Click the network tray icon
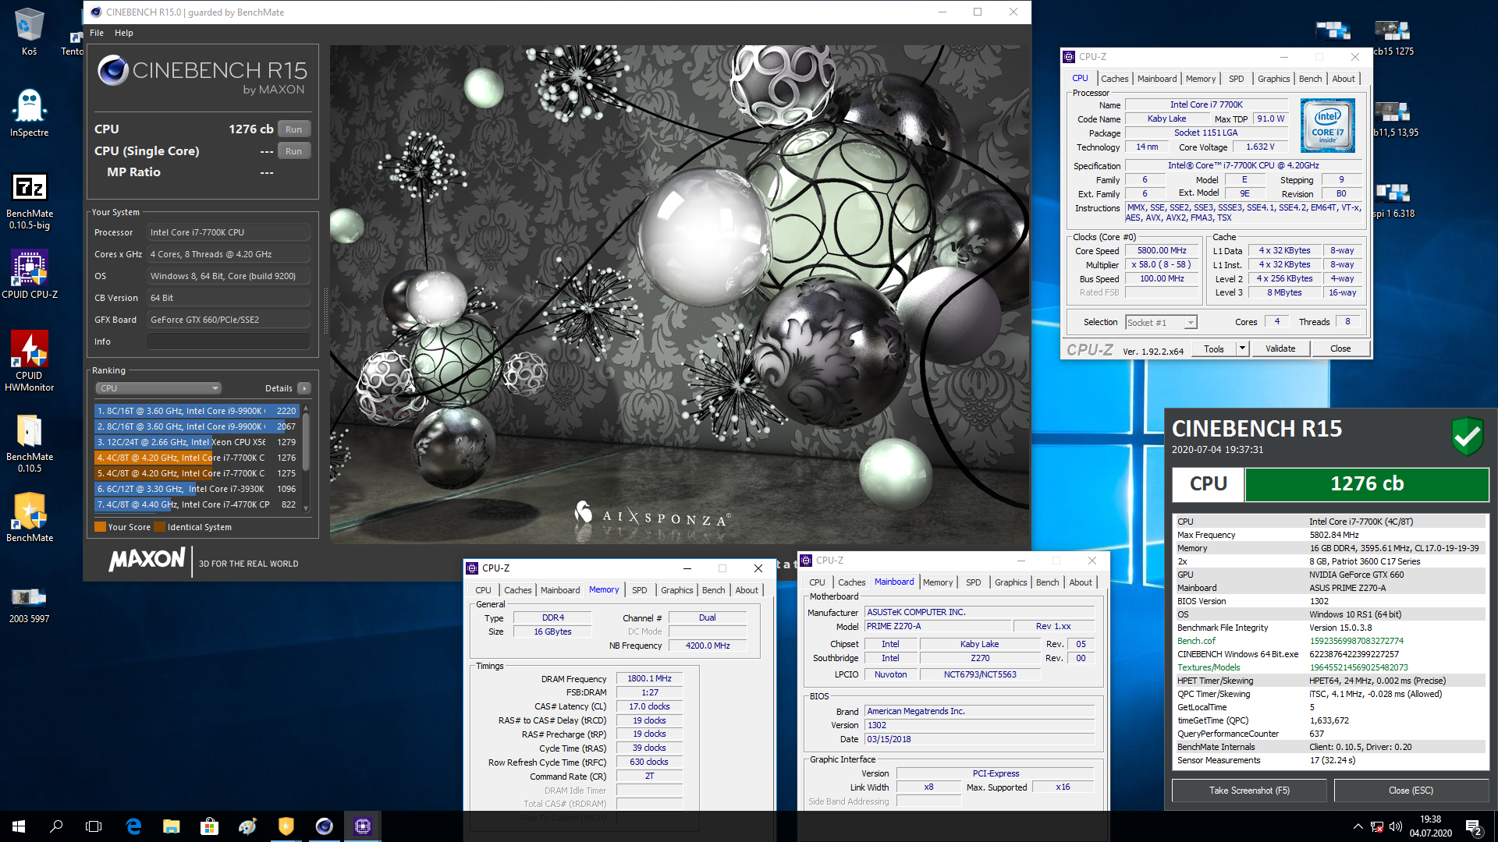 (x=1377, y=826)
